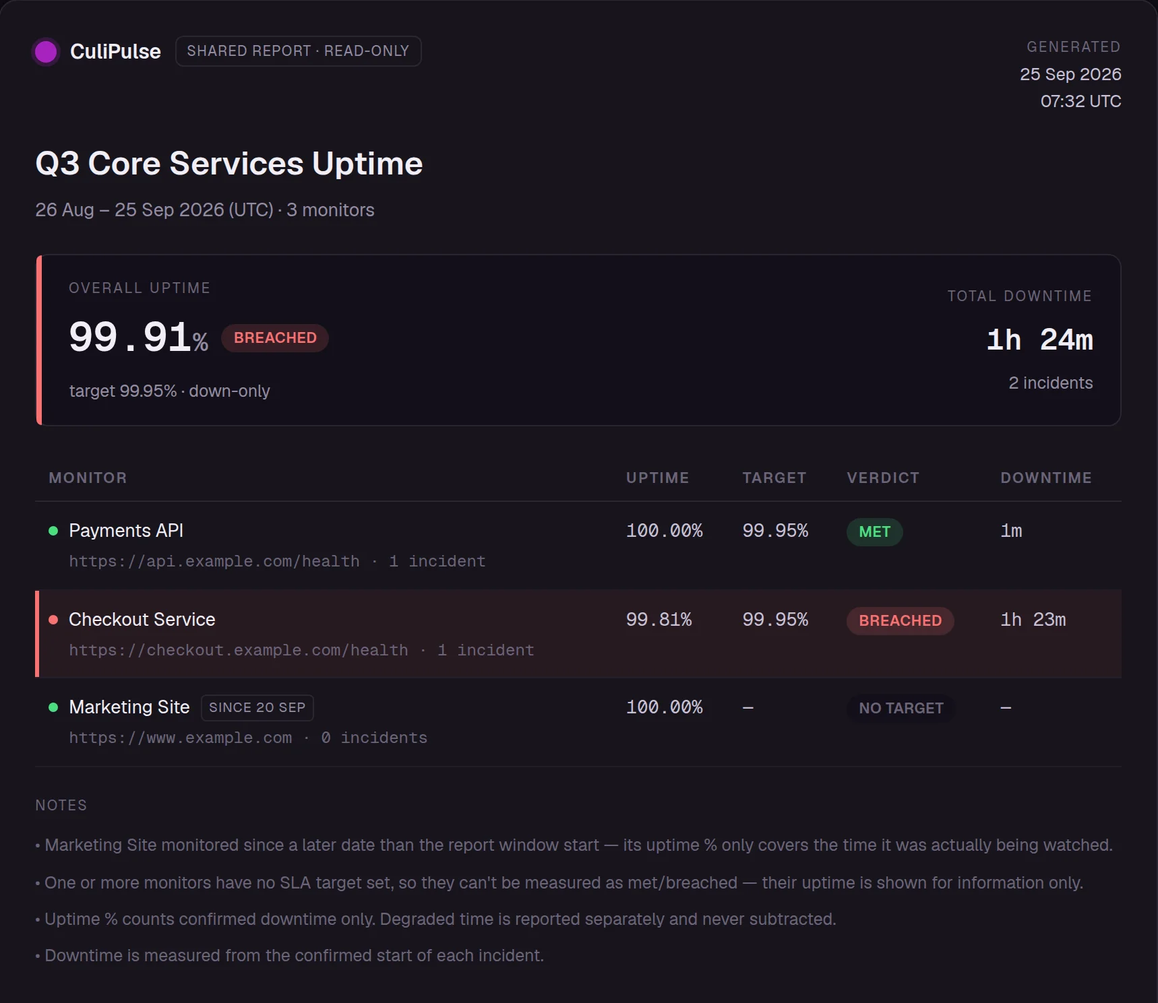Click the MONITOR column header

pyautogui.click(x=88, y=478)
